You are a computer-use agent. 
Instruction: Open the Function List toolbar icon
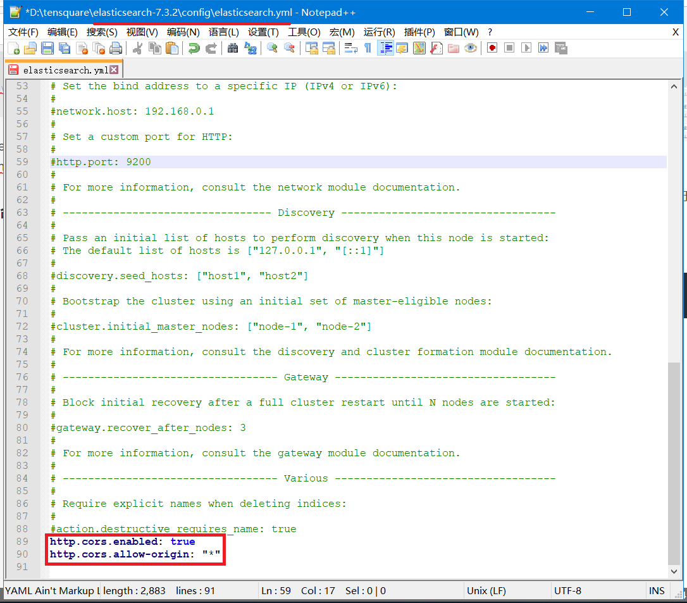[x=436, y=48]
